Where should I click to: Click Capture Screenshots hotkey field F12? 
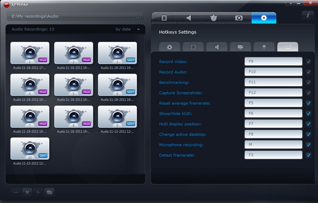click(x=273, y=93)
